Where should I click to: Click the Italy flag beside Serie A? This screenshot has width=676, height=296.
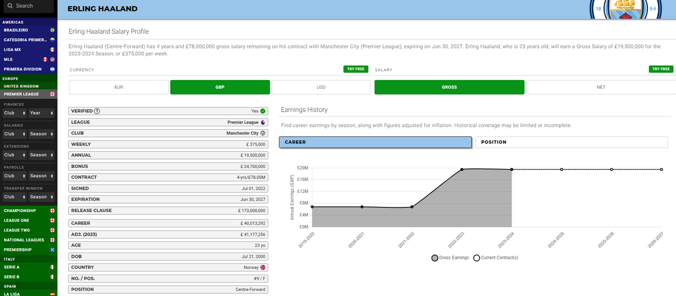point(52,267)
